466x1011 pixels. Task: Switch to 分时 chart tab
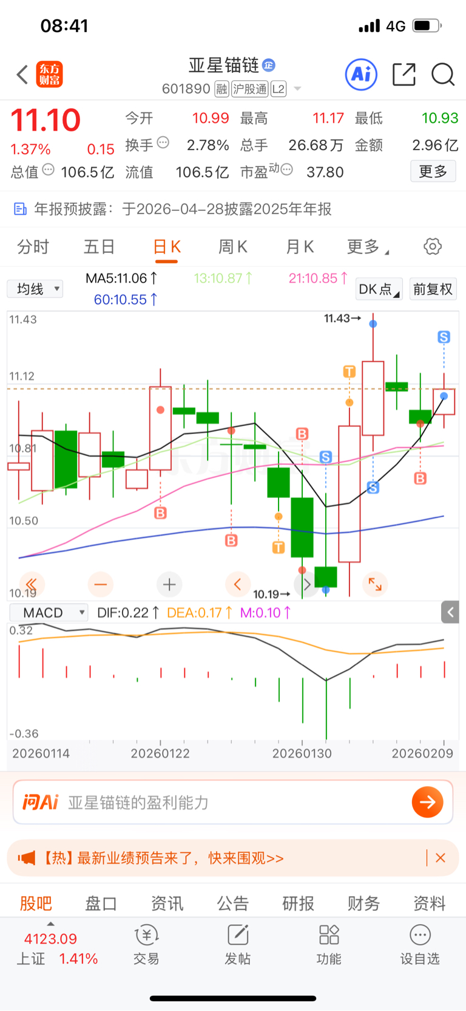point(33,246)
